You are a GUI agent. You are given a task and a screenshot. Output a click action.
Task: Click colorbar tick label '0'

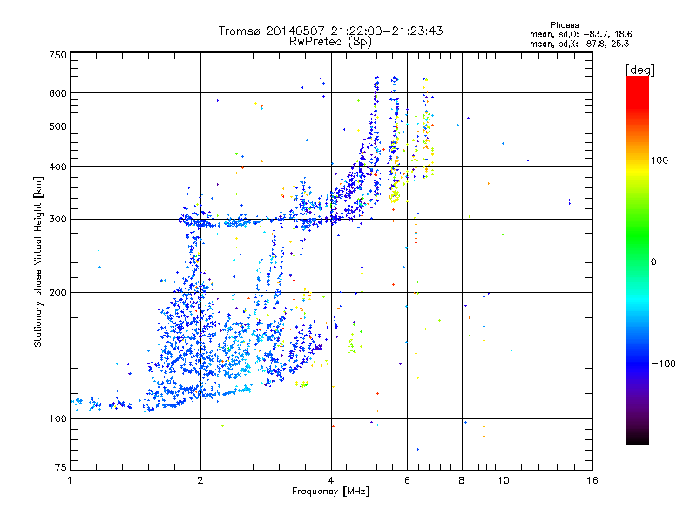point(653,262)
